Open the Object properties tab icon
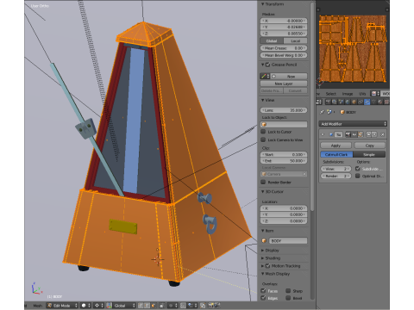 click(354, 102)
